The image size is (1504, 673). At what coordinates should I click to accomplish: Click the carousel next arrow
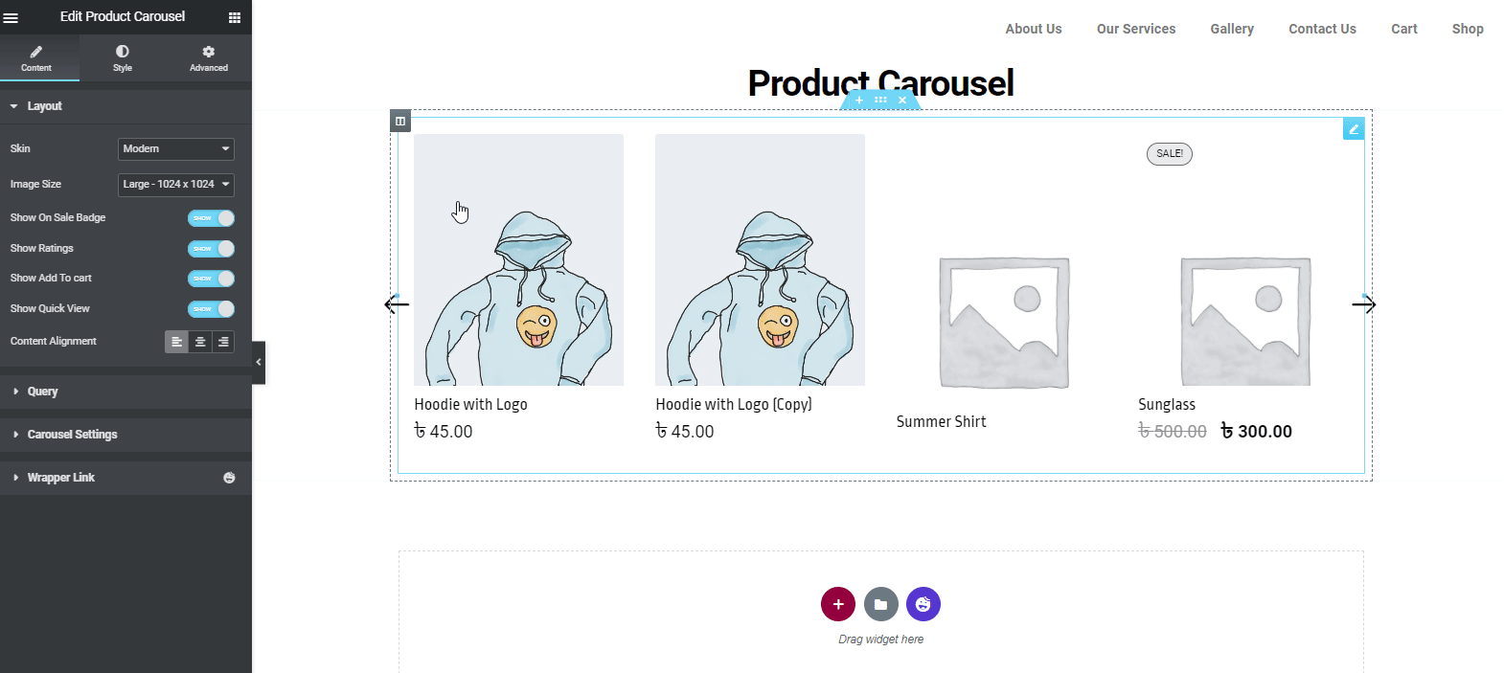[1363, 304]
